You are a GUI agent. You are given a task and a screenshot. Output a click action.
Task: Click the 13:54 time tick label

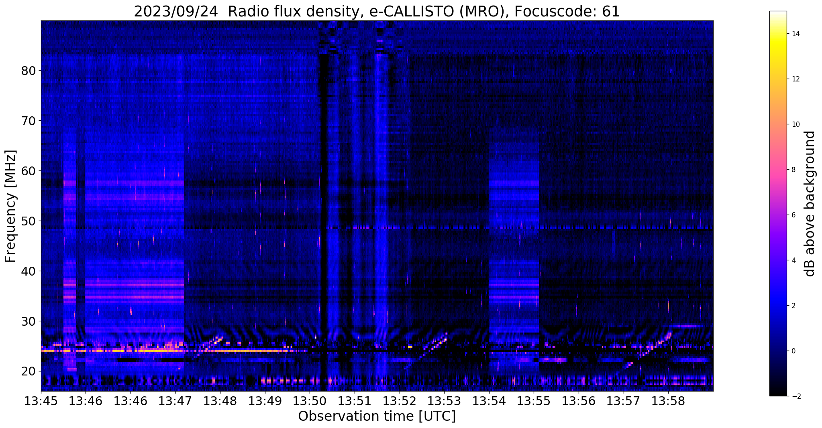pyautogui.click(x=489, y=401)
